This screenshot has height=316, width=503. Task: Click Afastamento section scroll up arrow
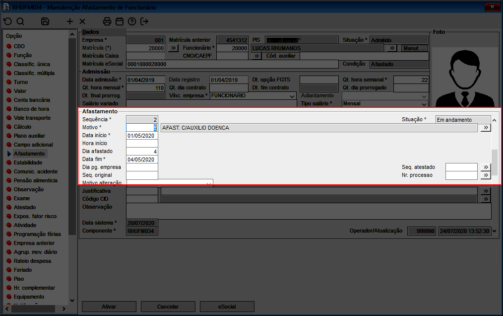(495, 120)
